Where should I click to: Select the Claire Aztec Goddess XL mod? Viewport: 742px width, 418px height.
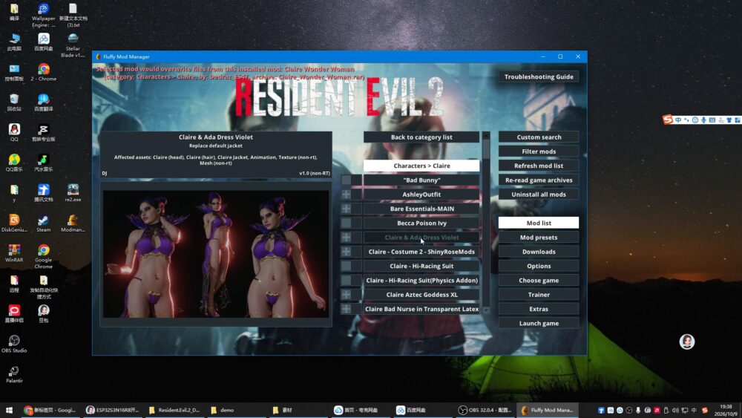pos(421,295)
